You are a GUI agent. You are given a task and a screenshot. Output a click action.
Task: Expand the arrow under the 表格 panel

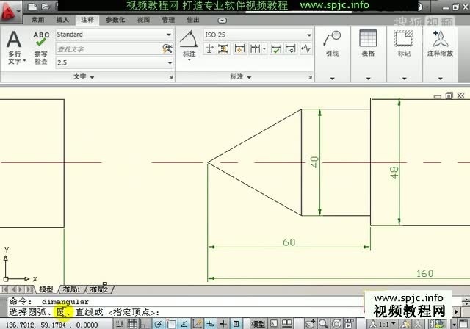[x=368, y=79]
